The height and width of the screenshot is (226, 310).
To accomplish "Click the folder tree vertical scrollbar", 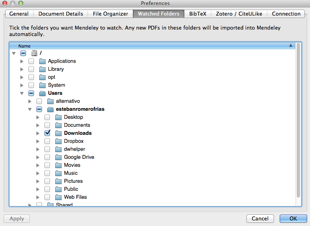I will 298,120.
